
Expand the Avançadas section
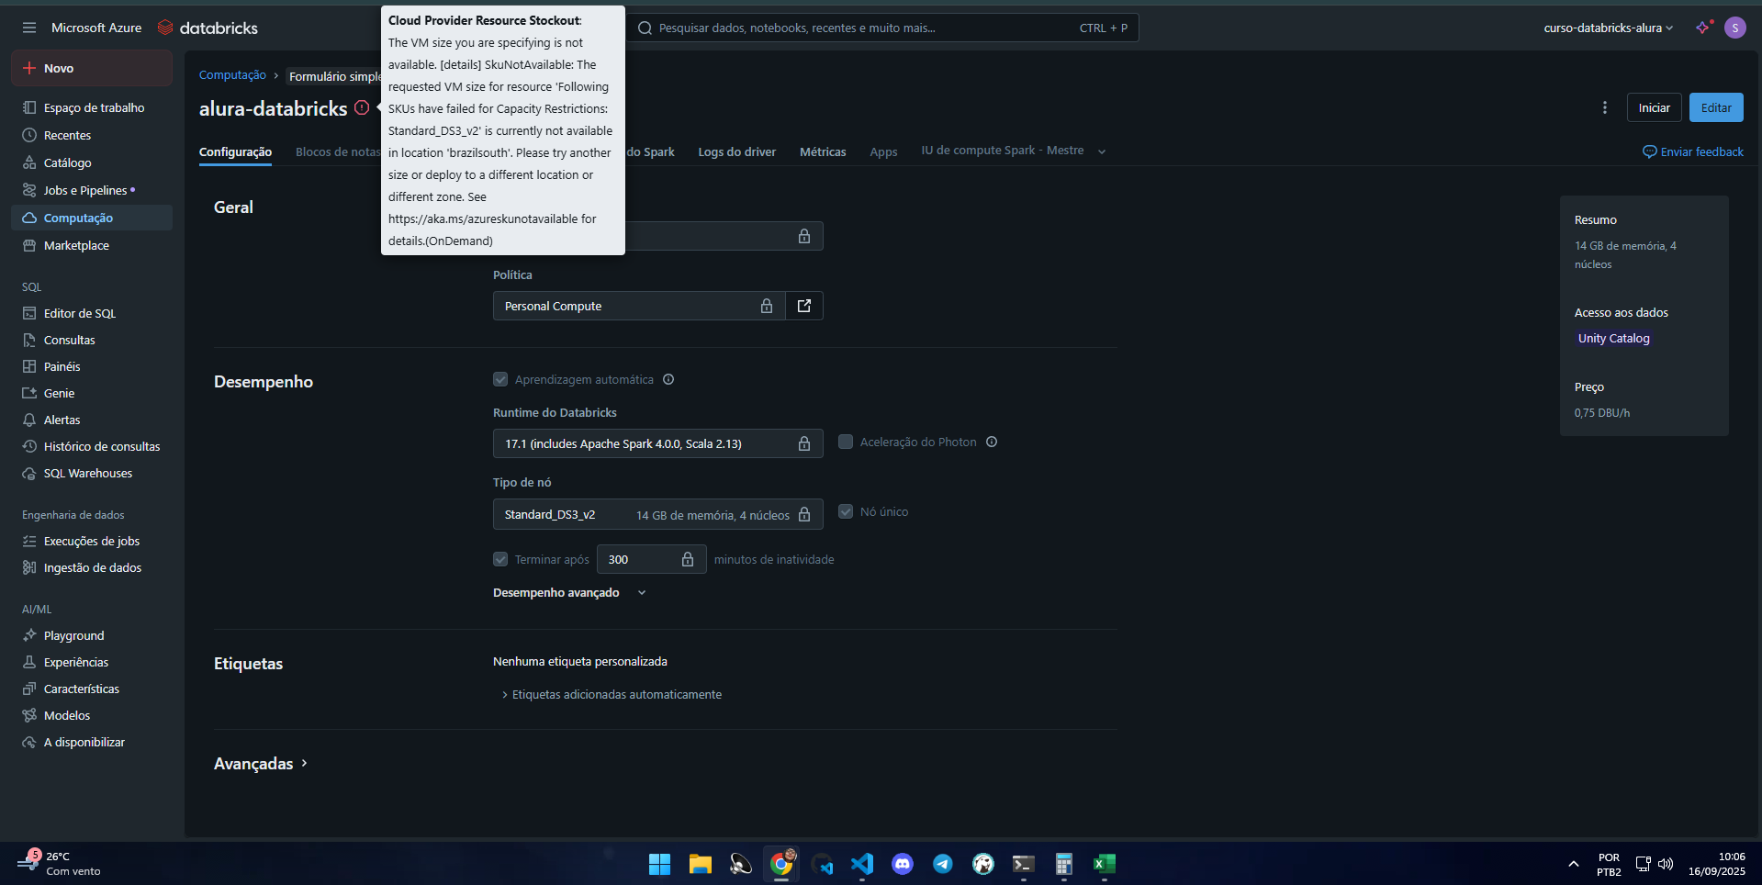[261, 764]
